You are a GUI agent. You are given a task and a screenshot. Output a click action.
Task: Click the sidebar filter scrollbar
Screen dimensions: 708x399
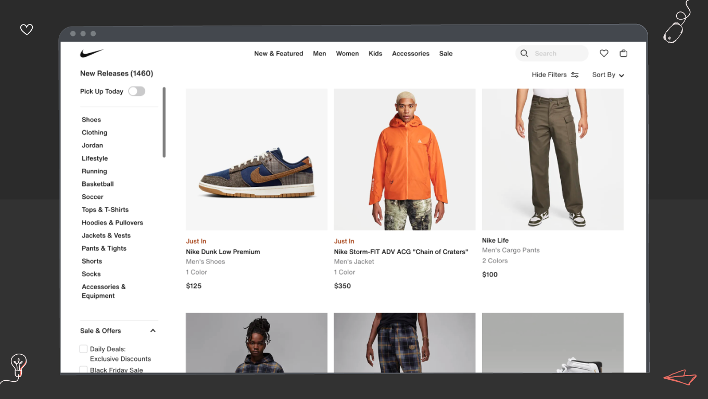[x=164, y=122]
